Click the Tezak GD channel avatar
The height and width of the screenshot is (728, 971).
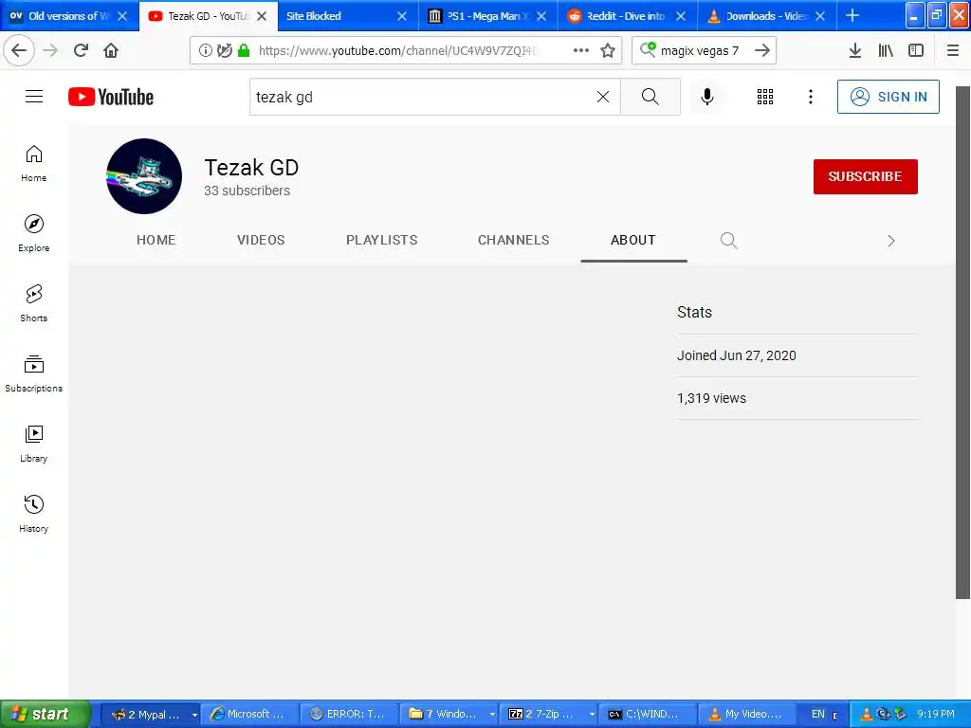tap(144, 176)
